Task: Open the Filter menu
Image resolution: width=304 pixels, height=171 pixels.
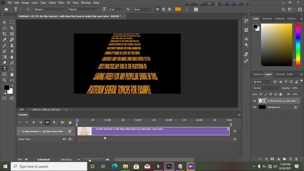Action: click(61, 3)
